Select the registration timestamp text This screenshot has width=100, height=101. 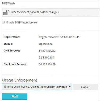coord(59,37)
